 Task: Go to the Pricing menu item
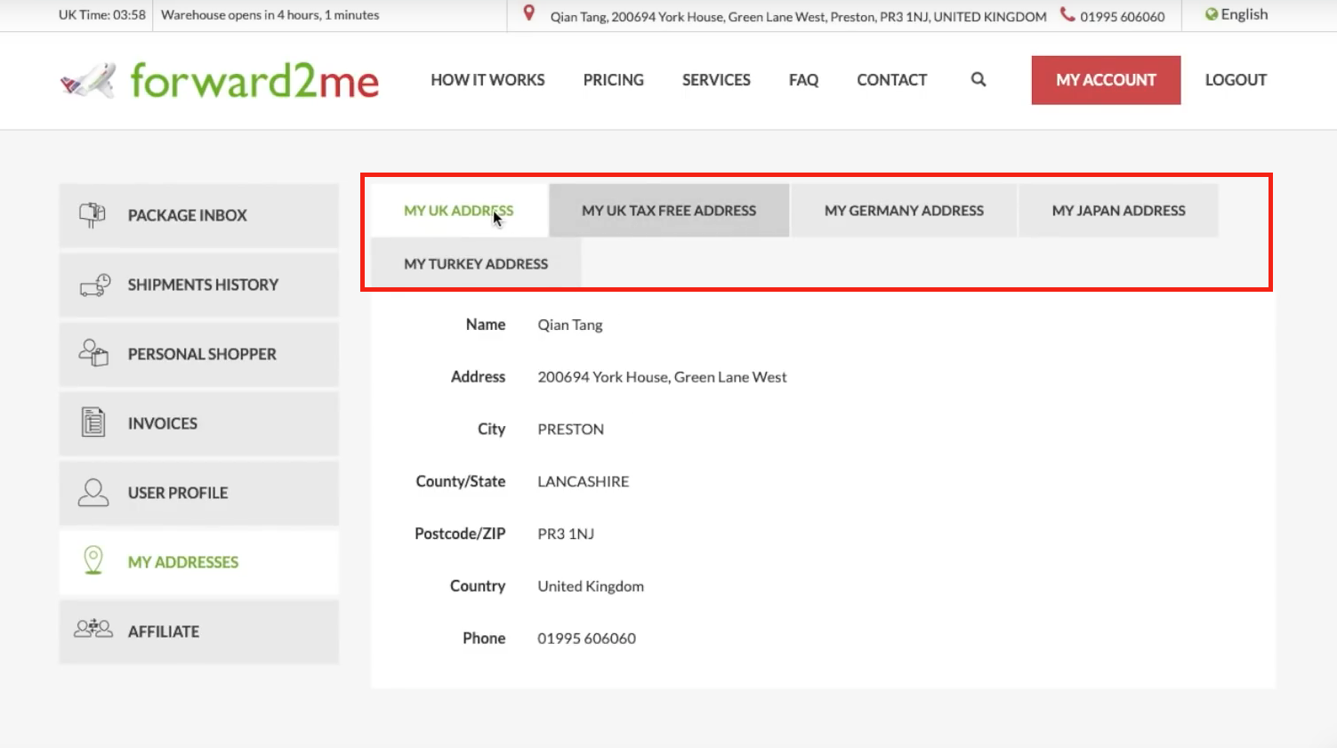pos(613,80)
